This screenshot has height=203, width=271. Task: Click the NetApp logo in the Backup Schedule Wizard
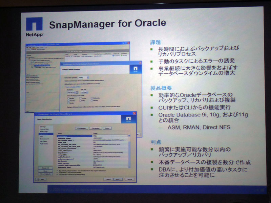(x=135, y=69)
